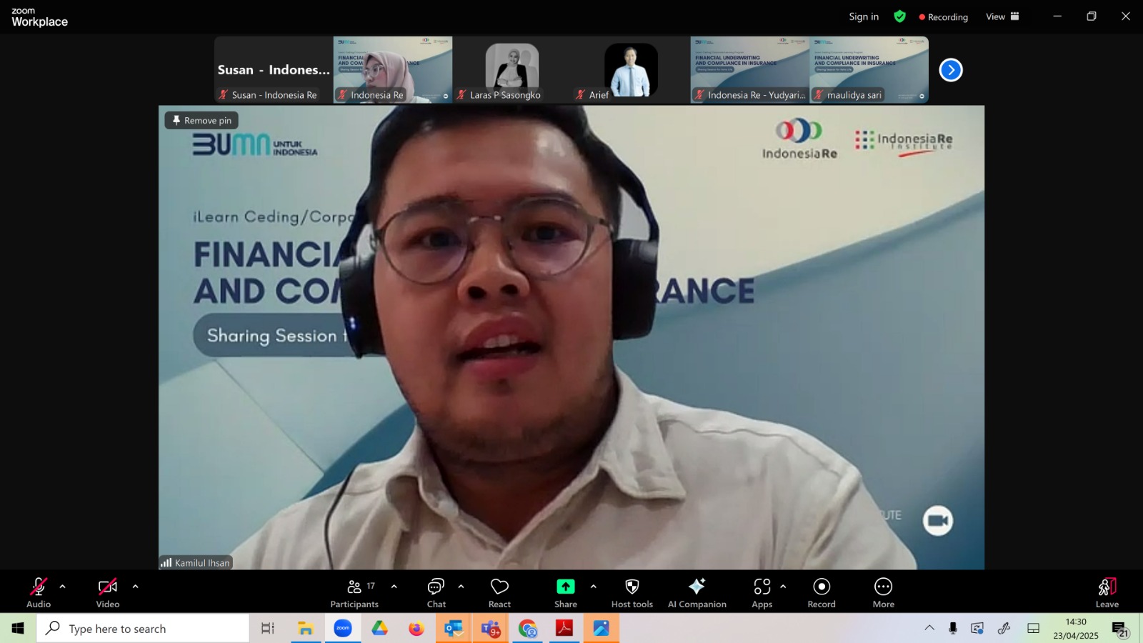Select Susan - Indonesia Re thumbnail
Screen dimensions: 1143x643
pos(274,70)
